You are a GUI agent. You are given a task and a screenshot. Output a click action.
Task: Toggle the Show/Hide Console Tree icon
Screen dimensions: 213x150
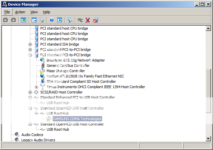click(24, 20)
